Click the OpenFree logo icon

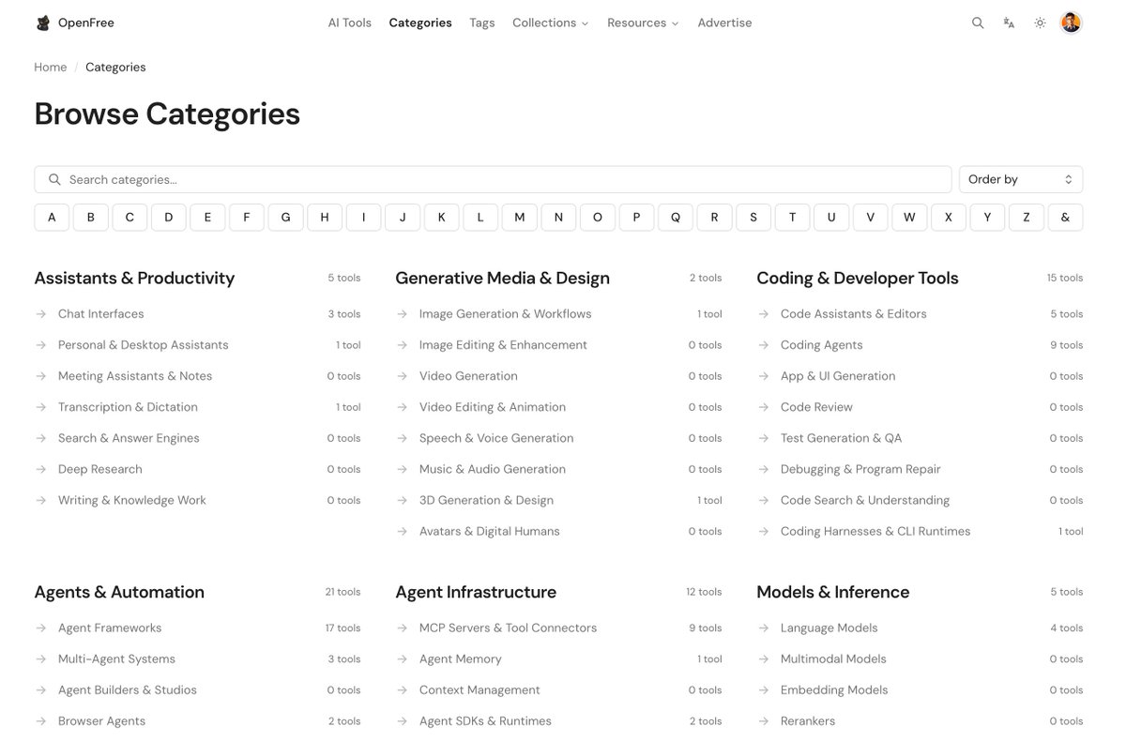tap(43, 23)
